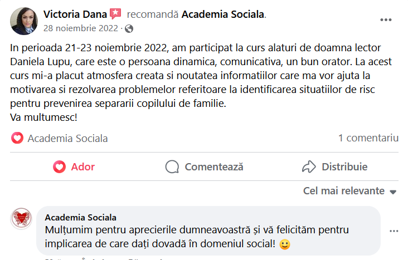Click the public globe privacy icon

pos(129,28)
